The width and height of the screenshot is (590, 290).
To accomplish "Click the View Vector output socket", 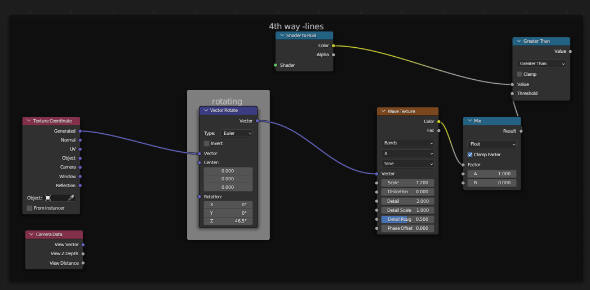I will 83,244.
